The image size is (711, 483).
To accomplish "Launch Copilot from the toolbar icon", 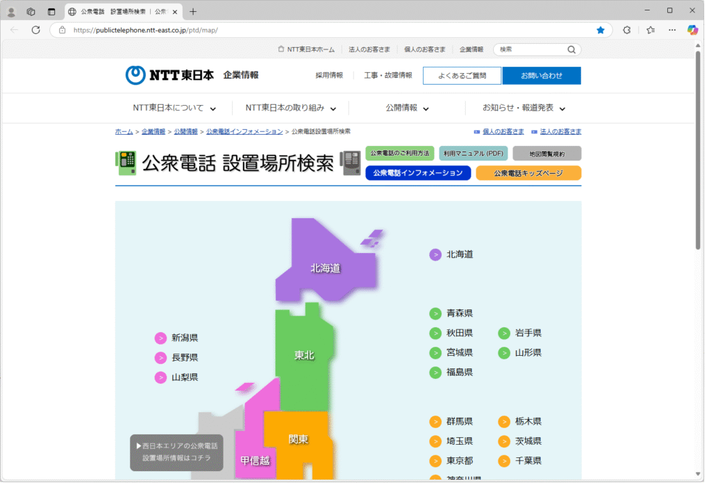I will [692, 31].
